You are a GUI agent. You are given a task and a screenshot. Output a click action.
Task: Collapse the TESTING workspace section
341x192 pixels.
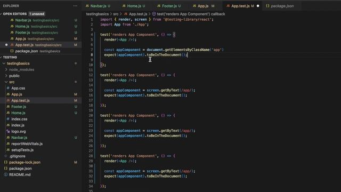[x=10, y=57]
